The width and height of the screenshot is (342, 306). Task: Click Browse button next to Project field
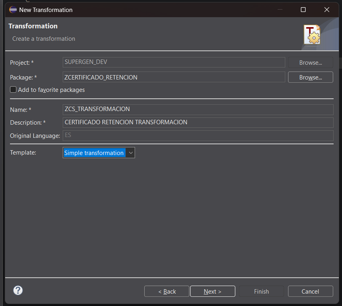[x=310, y=62]
